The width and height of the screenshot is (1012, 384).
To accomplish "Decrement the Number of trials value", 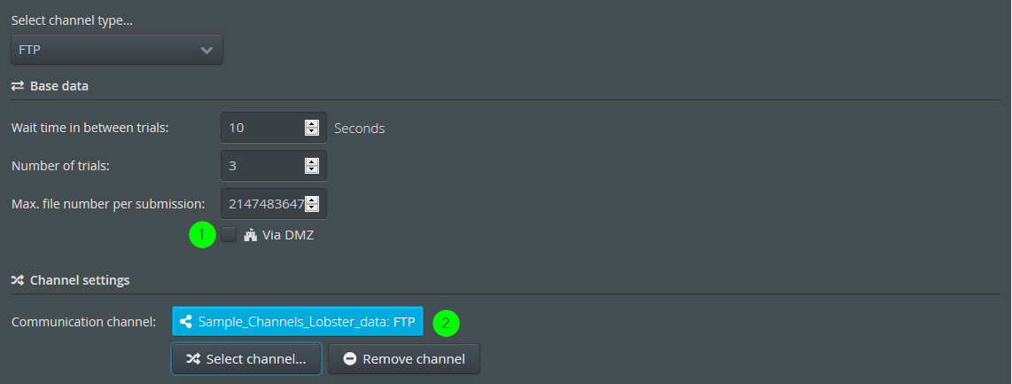I will pos(312,169).
